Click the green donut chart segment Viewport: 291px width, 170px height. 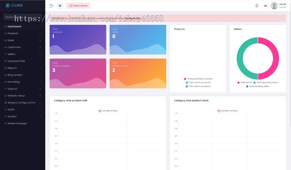tap(240, 58)
